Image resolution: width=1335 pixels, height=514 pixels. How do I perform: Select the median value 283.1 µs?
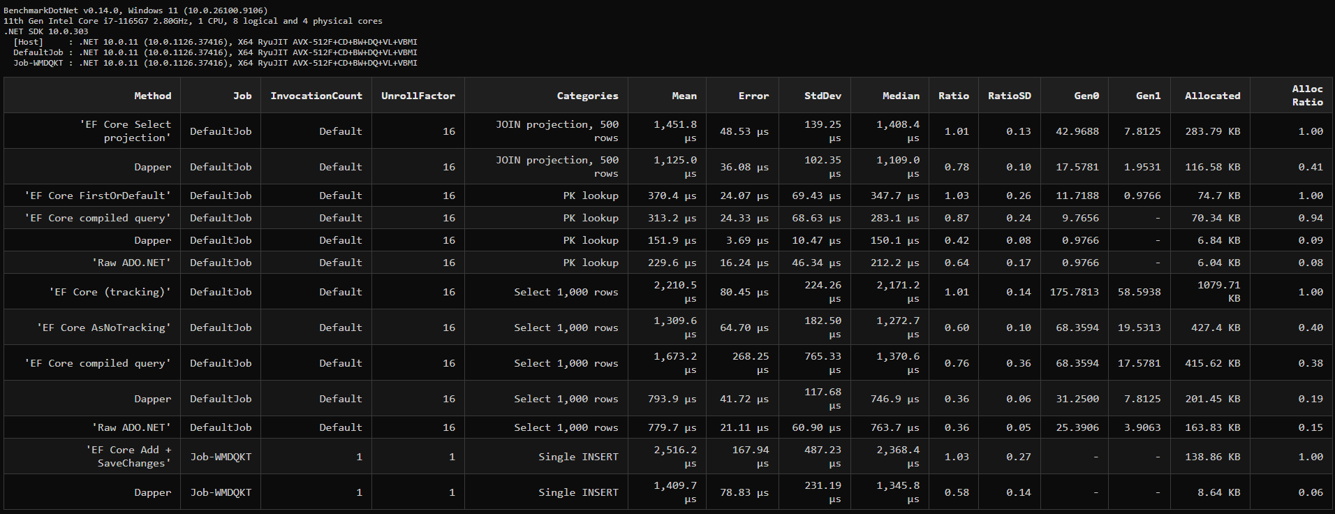[895, 218]
